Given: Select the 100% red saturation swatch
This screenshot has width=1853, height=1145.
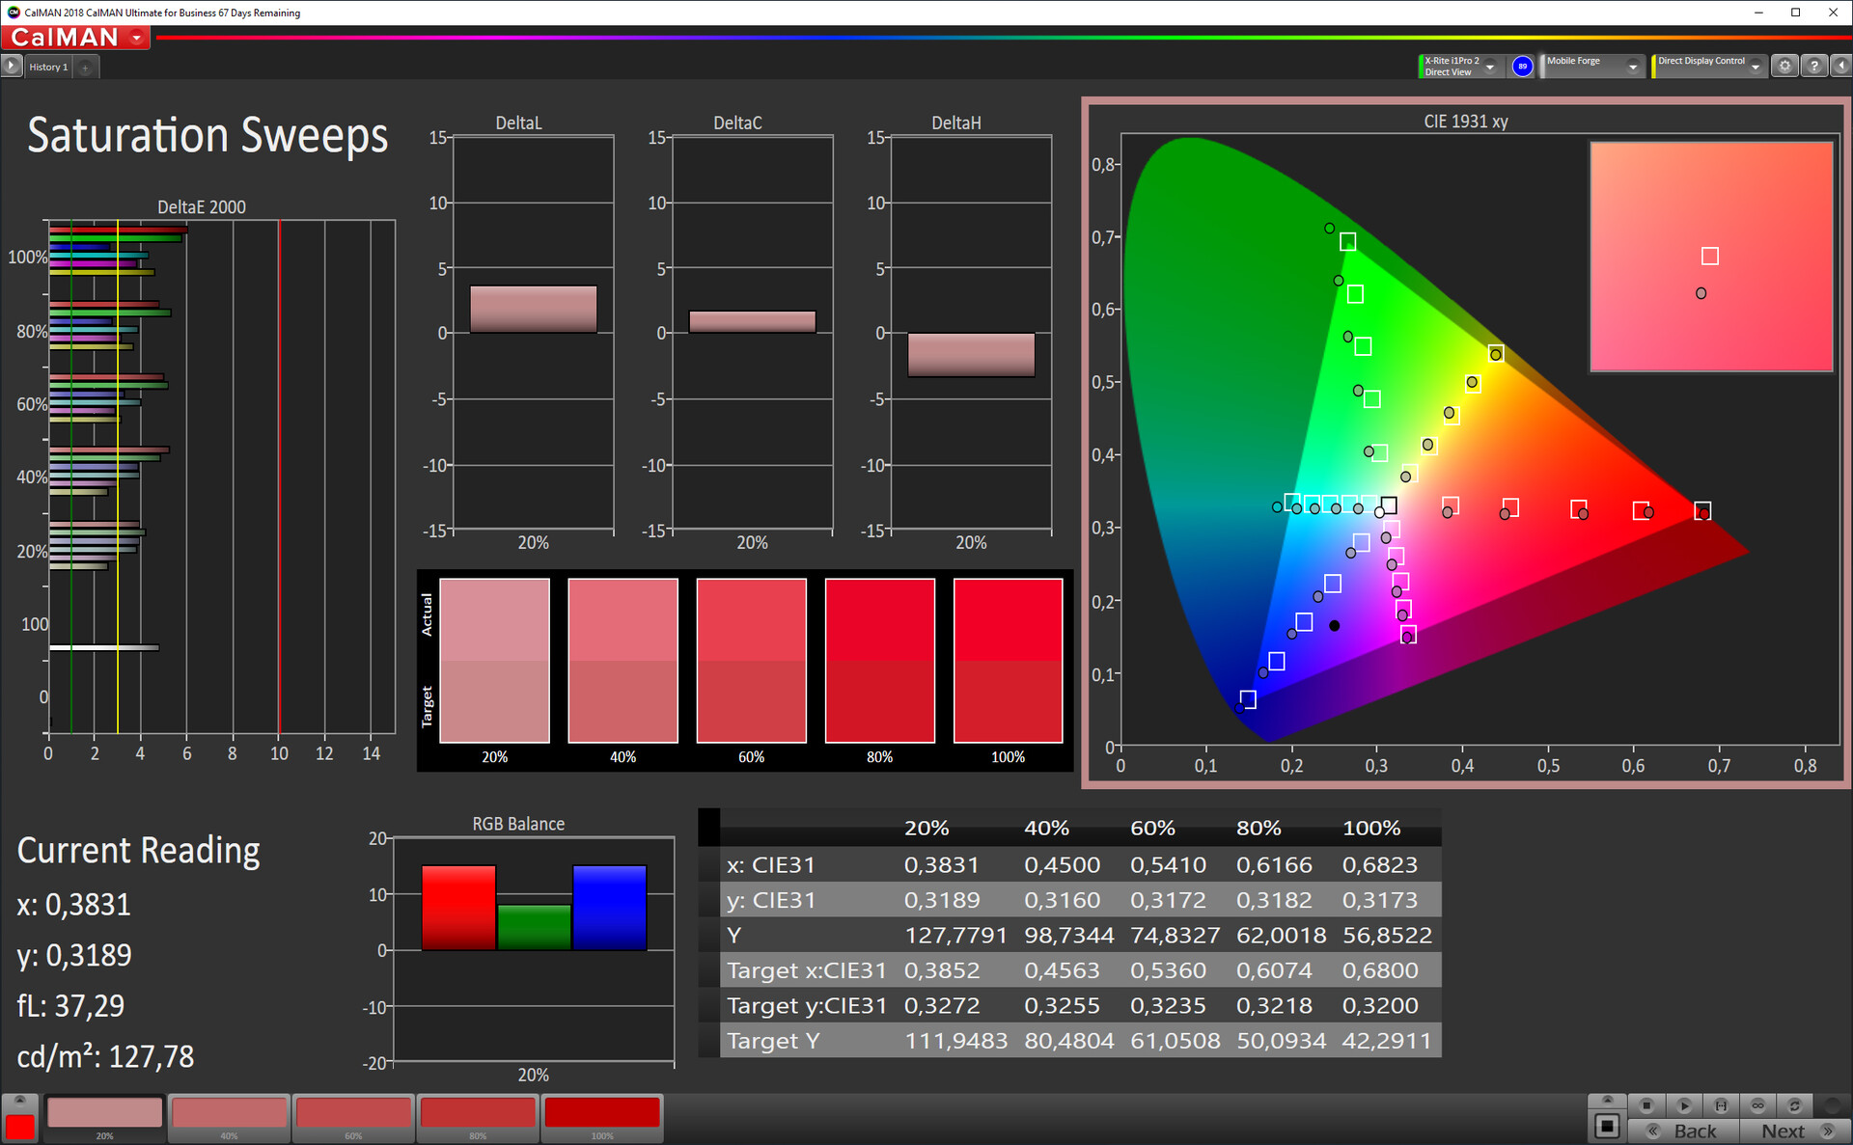Looking at the screenshot, I should click(601, 1113).
